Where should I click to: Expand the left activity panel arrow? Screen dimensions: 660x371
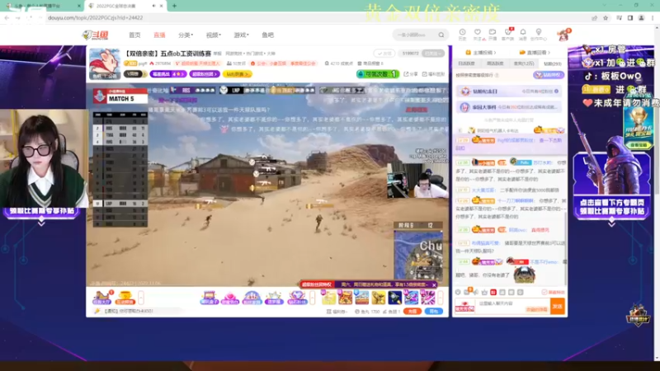(x=141, y=298)
